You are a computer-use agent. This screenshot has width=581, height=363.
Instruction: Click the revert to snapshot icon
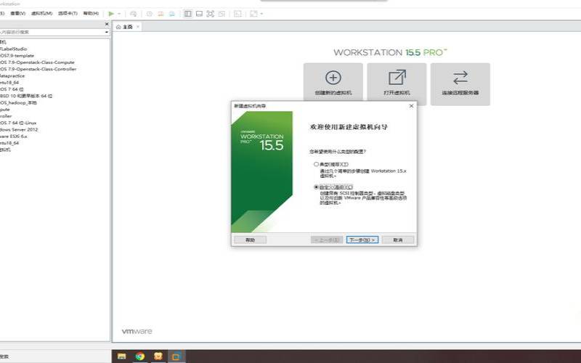[161, 14]
